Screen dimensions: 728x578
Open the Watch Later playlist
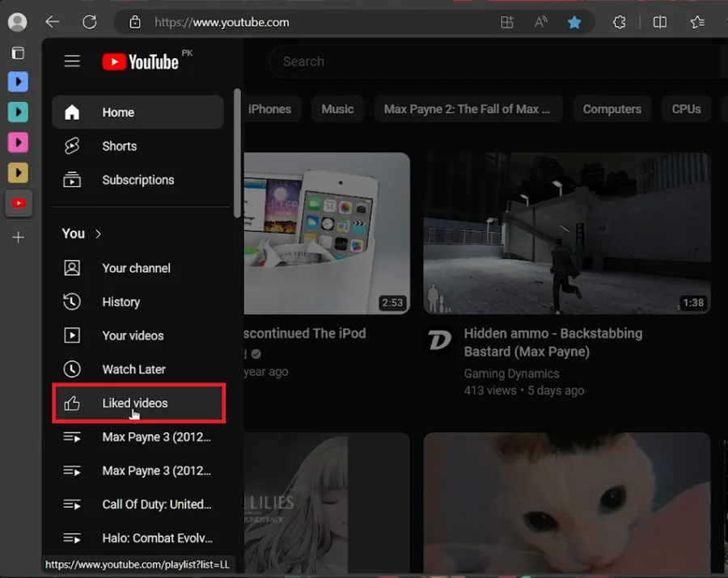[138, 369]
